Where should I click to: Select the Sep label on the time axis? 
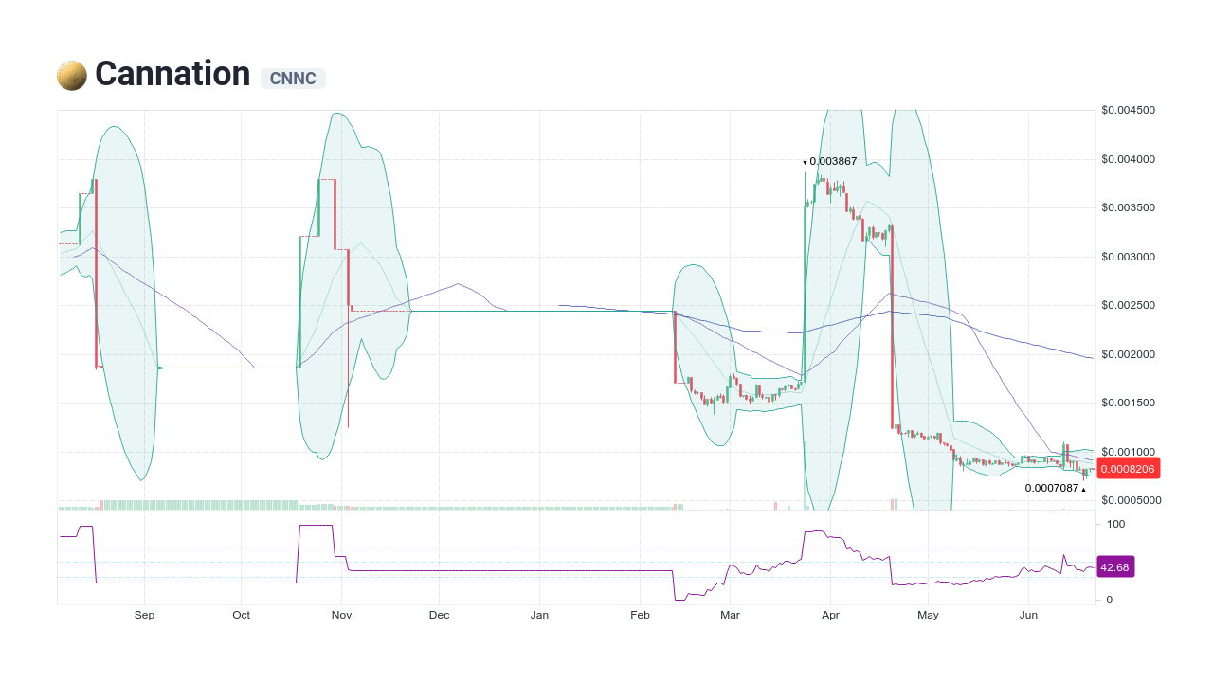tap(144, 615)
